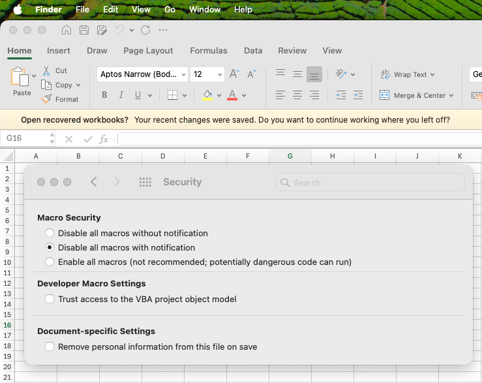Open the Formulas tab
Screen dimensions: 482x383
tap(209, 51)
